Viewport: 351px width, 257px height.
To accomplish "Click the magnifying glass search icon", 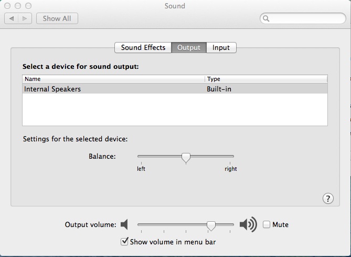I will point(267,19).
